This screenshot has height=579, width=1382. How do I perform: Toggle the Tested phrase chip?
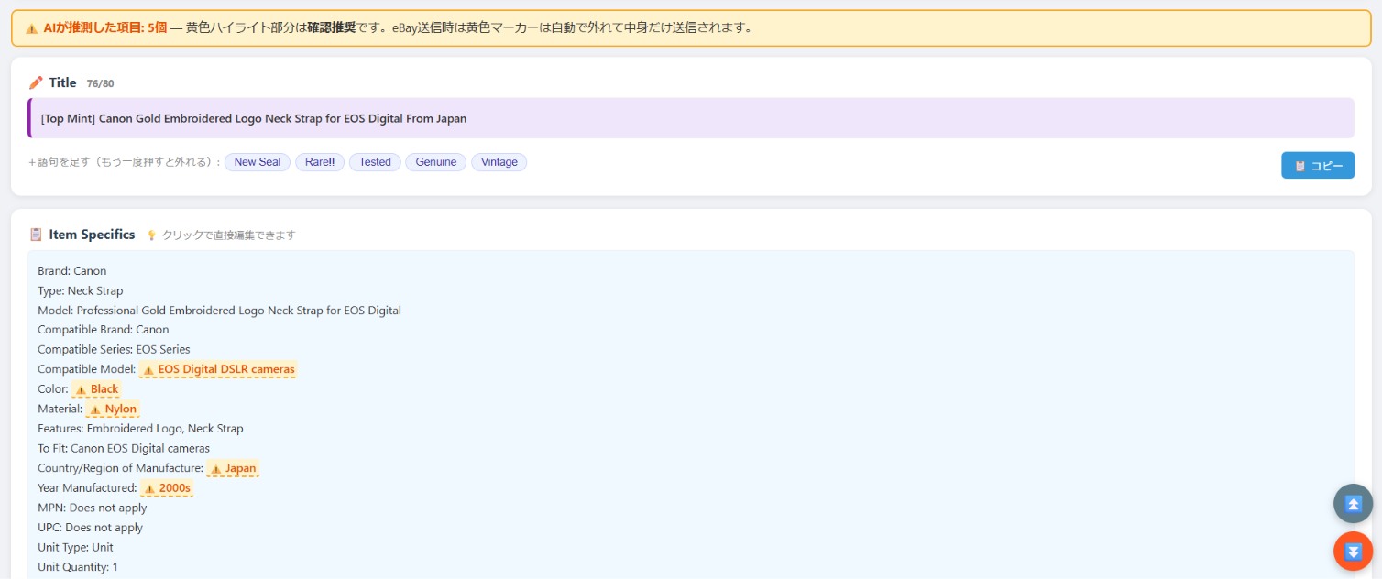[x=375, y=162]
